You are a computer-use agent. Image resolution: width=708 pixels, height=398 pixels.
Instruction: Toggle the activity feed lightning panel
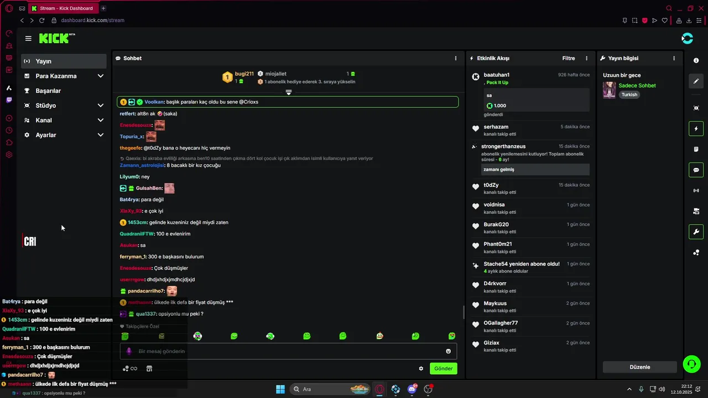point(696,129)
